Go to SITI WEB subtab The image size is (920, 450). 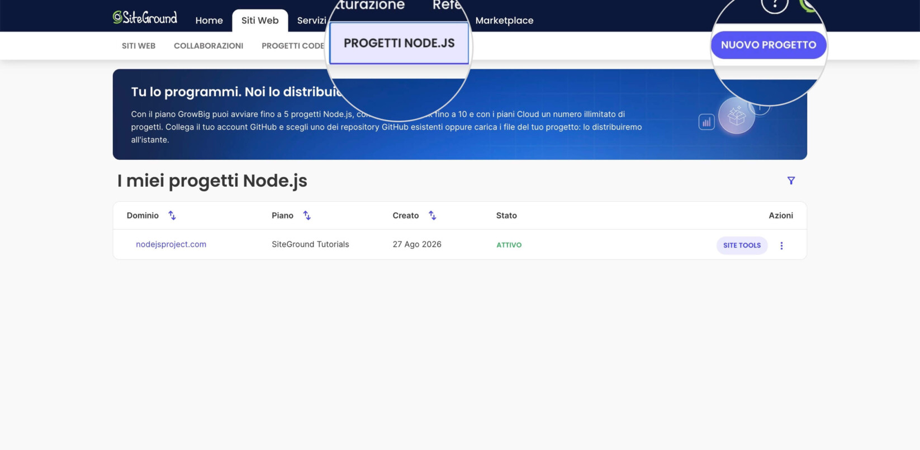[139, 46]
